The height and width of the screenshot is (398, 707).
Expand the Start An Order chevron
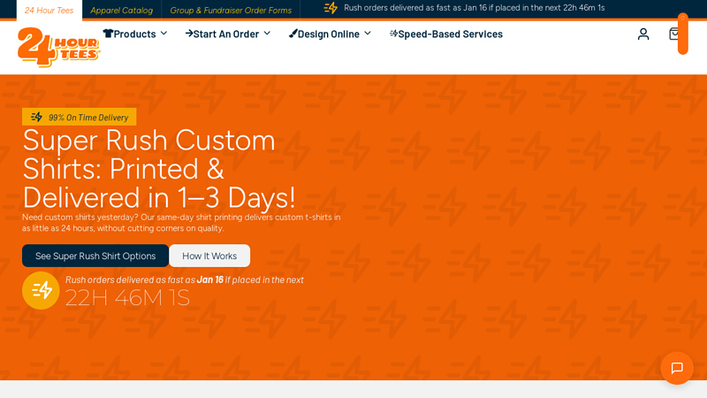point(267,34)
